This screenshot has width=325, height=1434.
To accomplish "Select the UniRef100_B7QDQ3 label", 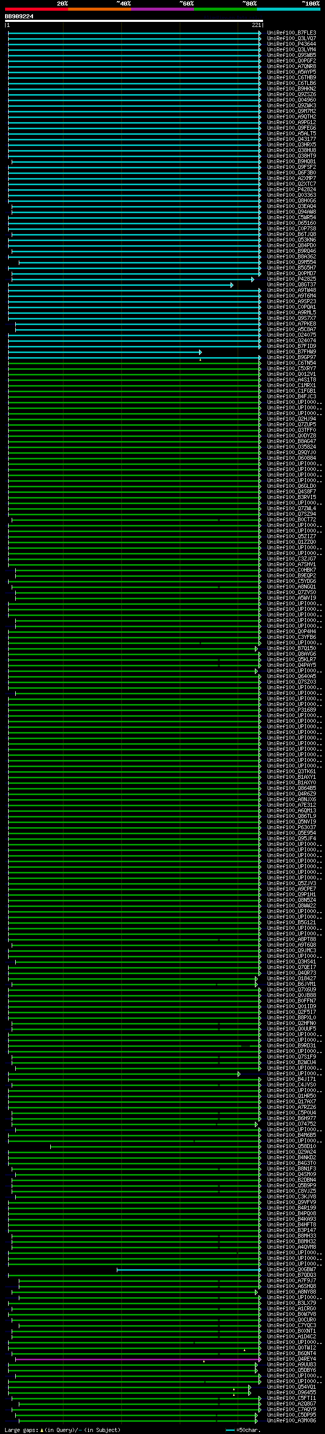I will [x=291, y=1275].
